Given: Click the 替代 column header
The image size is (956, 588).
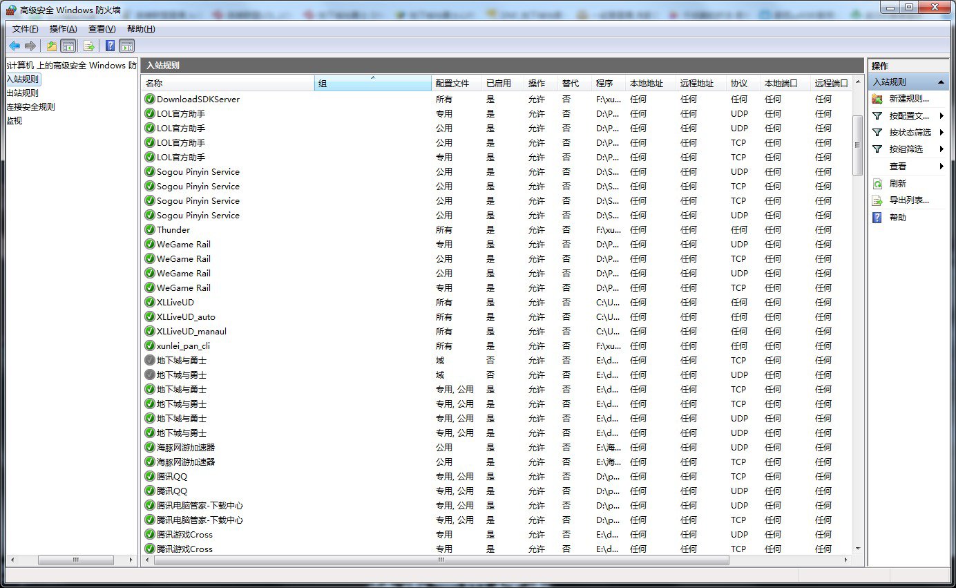Looking at the screenshot, I should tap(575, 84).
